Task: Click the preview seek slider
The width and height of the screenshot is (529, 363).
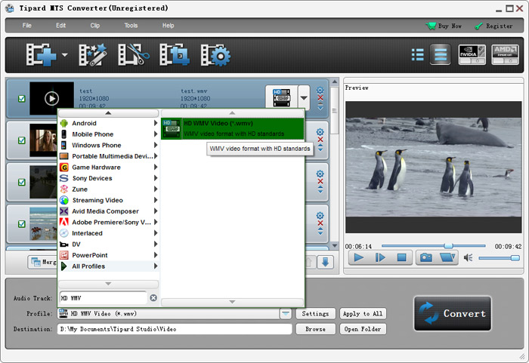Action: point(433,246)
